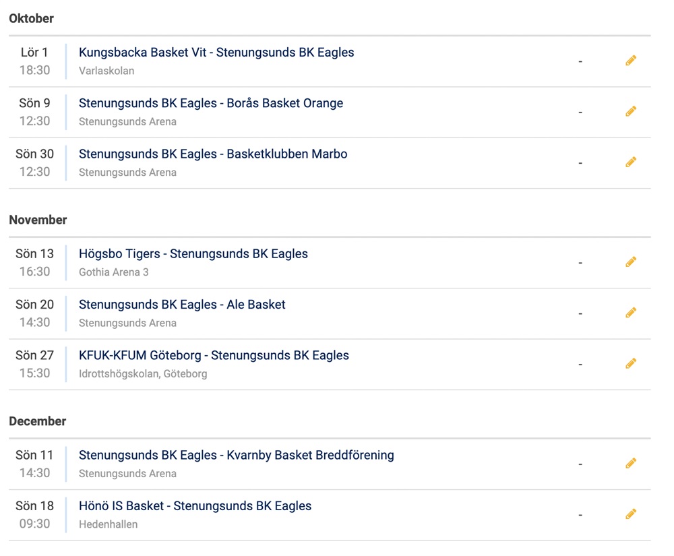Edit the Kungsbacka Basket Vit match on 1 October
674x556 pixels.
[631, 61]
